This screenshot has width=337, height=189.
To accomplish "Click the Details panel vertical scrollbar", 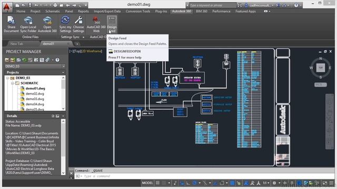I will 63,147.
